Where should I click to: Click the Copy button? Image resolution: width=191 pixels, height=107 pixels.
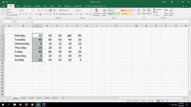click(9, 12)
